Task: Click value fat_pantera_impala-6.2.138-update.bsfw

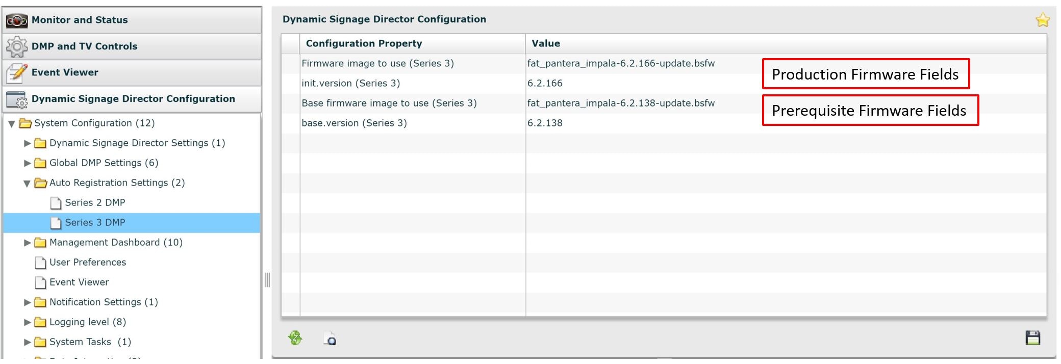Action: click(621, 103)
